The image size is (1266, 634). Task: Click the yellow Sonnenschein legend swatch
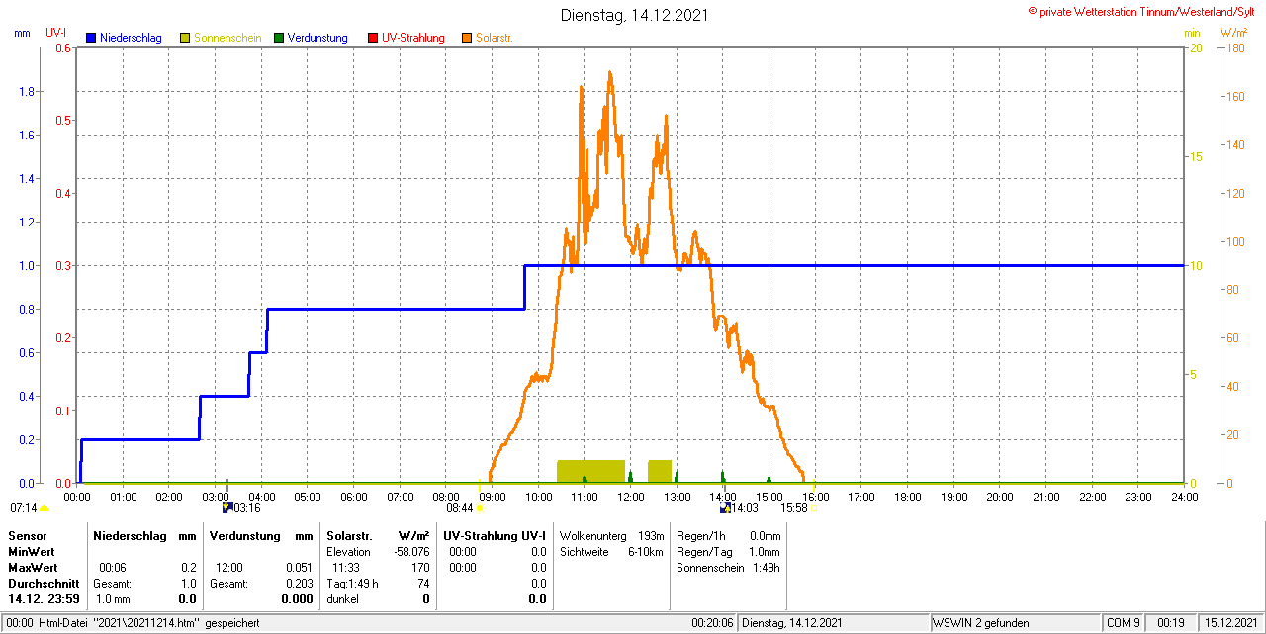(x=185, y=38)
